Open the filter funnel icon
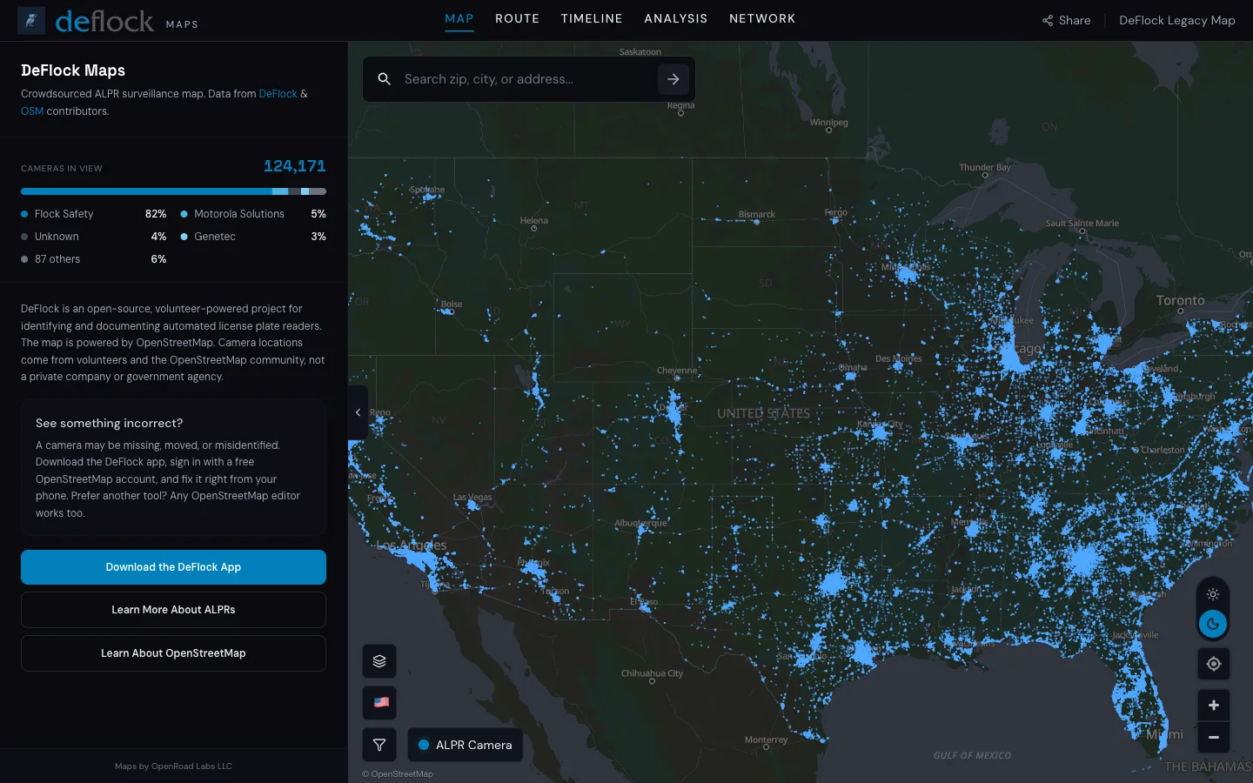The width and height of the screenshot is (1253, 783). (379, 745)
